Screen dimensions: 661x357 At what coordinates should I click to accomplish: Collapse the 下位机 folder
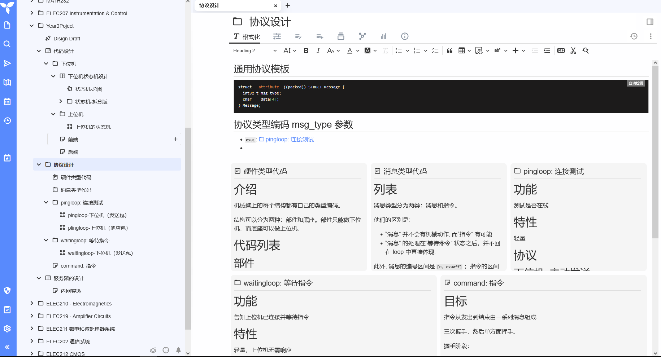point(46,63)
